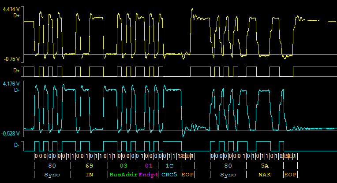Select the NAK handshake label

coord(265,175)
